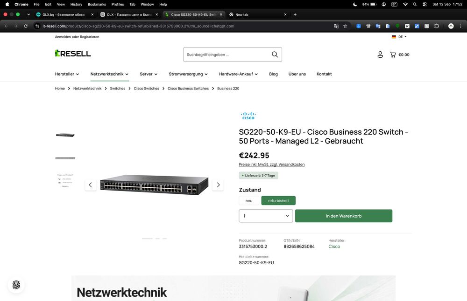Image resolution: width=467 pixels, height=301 pixels.
Task: Select the second rear-view thumbnail
Action: click(65, 158)
